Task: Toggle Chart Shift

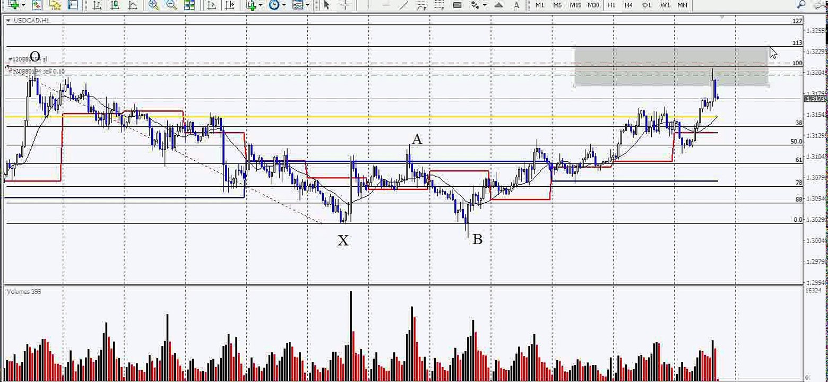Action: coord(229,5)
